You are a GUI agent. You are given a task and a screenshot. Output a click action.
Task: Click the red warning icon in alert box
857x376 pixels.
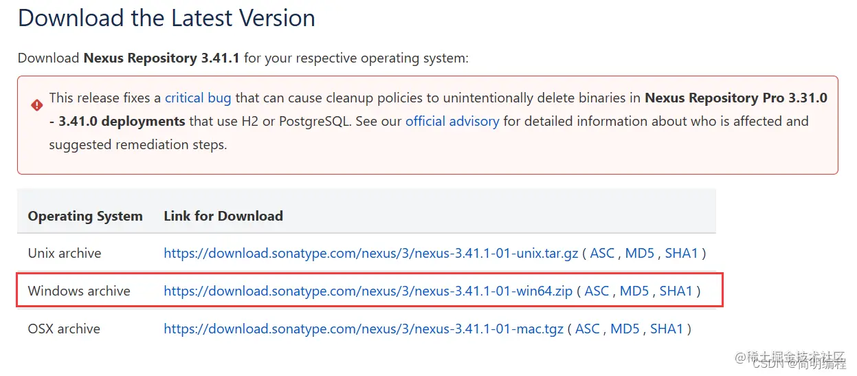[x=36, y=105]
